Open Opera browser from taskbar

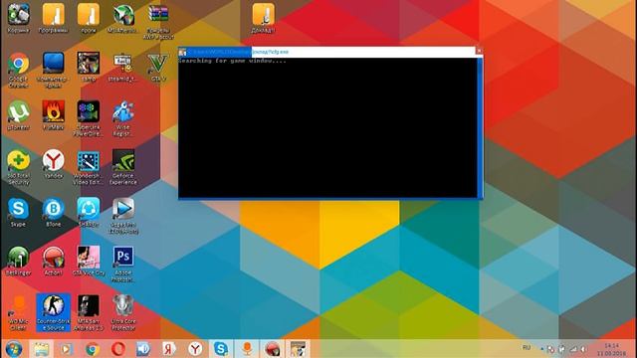coord(117,349)
